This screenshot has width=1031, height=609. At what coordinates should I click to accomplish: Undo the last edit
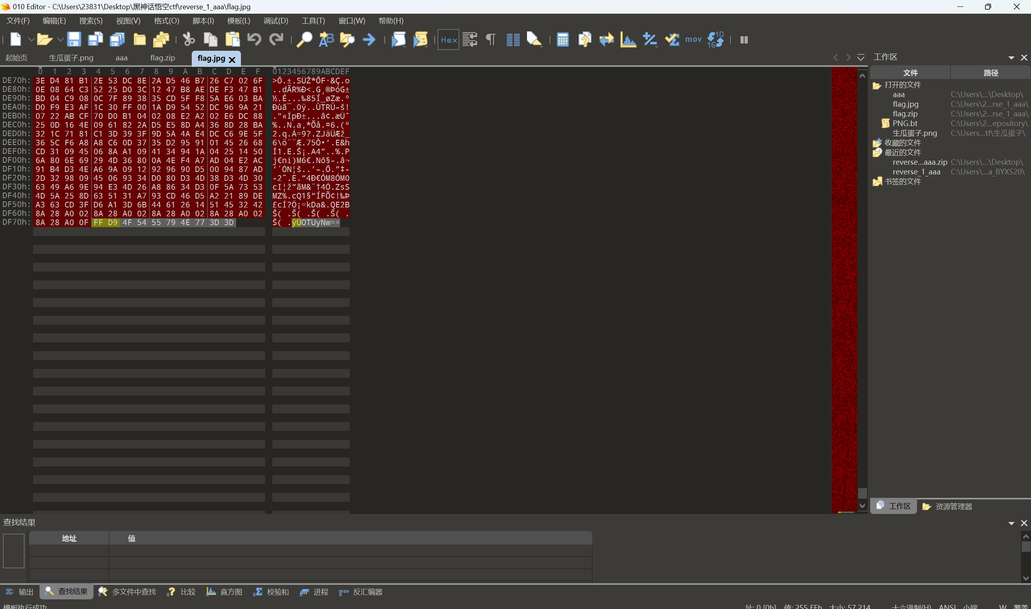point(255,39)
